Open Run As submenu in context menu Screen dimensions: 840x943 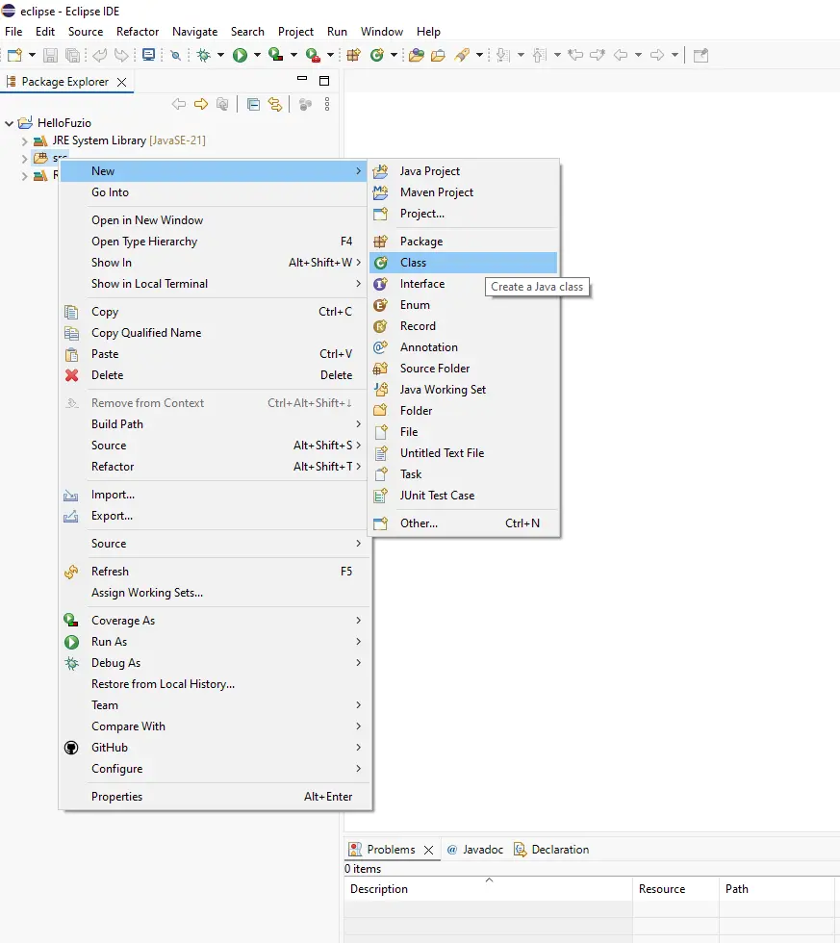216,642
